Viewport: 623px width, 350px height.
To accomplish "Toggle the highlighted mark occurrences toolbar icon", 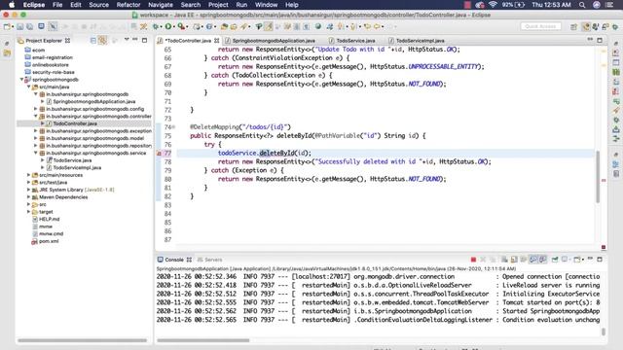I will [x=269, y=26].
